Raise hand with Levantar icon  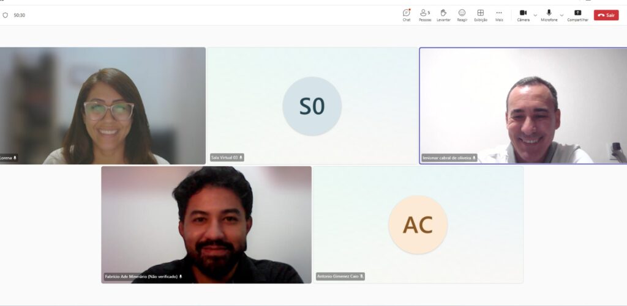click(443, 15)
